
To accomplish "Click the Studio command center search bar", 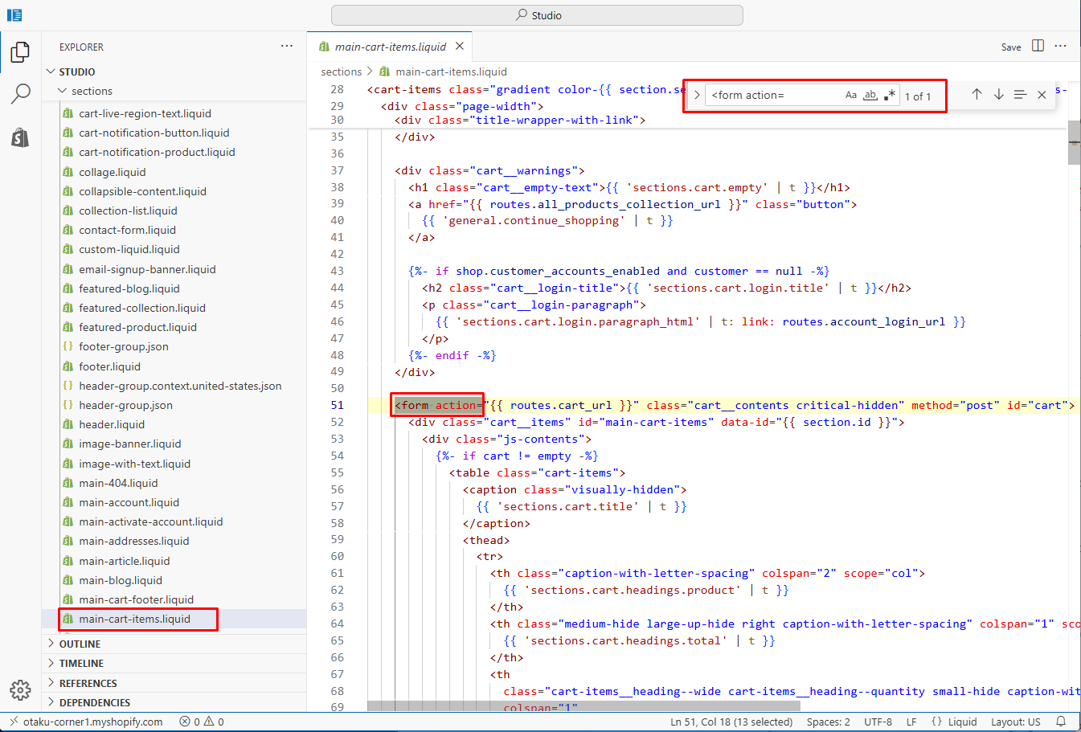I will (537, 15).
